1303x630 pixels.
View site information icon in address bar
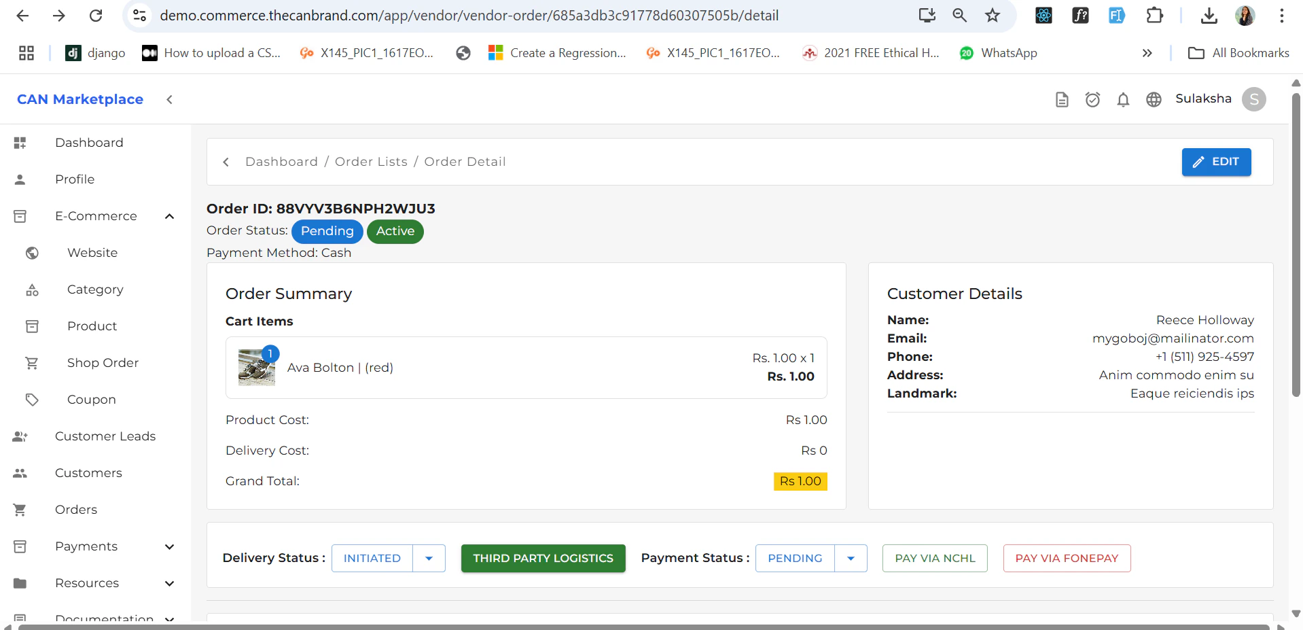tap(139, 15)
